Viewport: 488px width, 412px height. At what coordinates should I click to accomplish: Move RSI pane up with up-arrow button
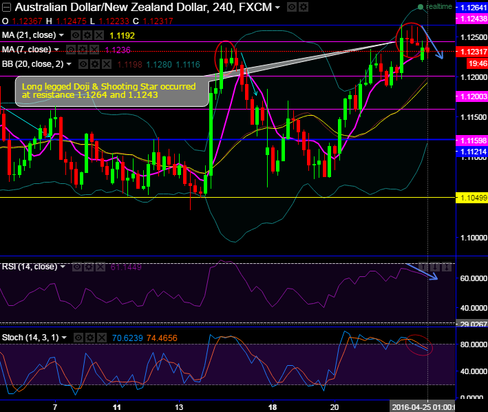423,267
